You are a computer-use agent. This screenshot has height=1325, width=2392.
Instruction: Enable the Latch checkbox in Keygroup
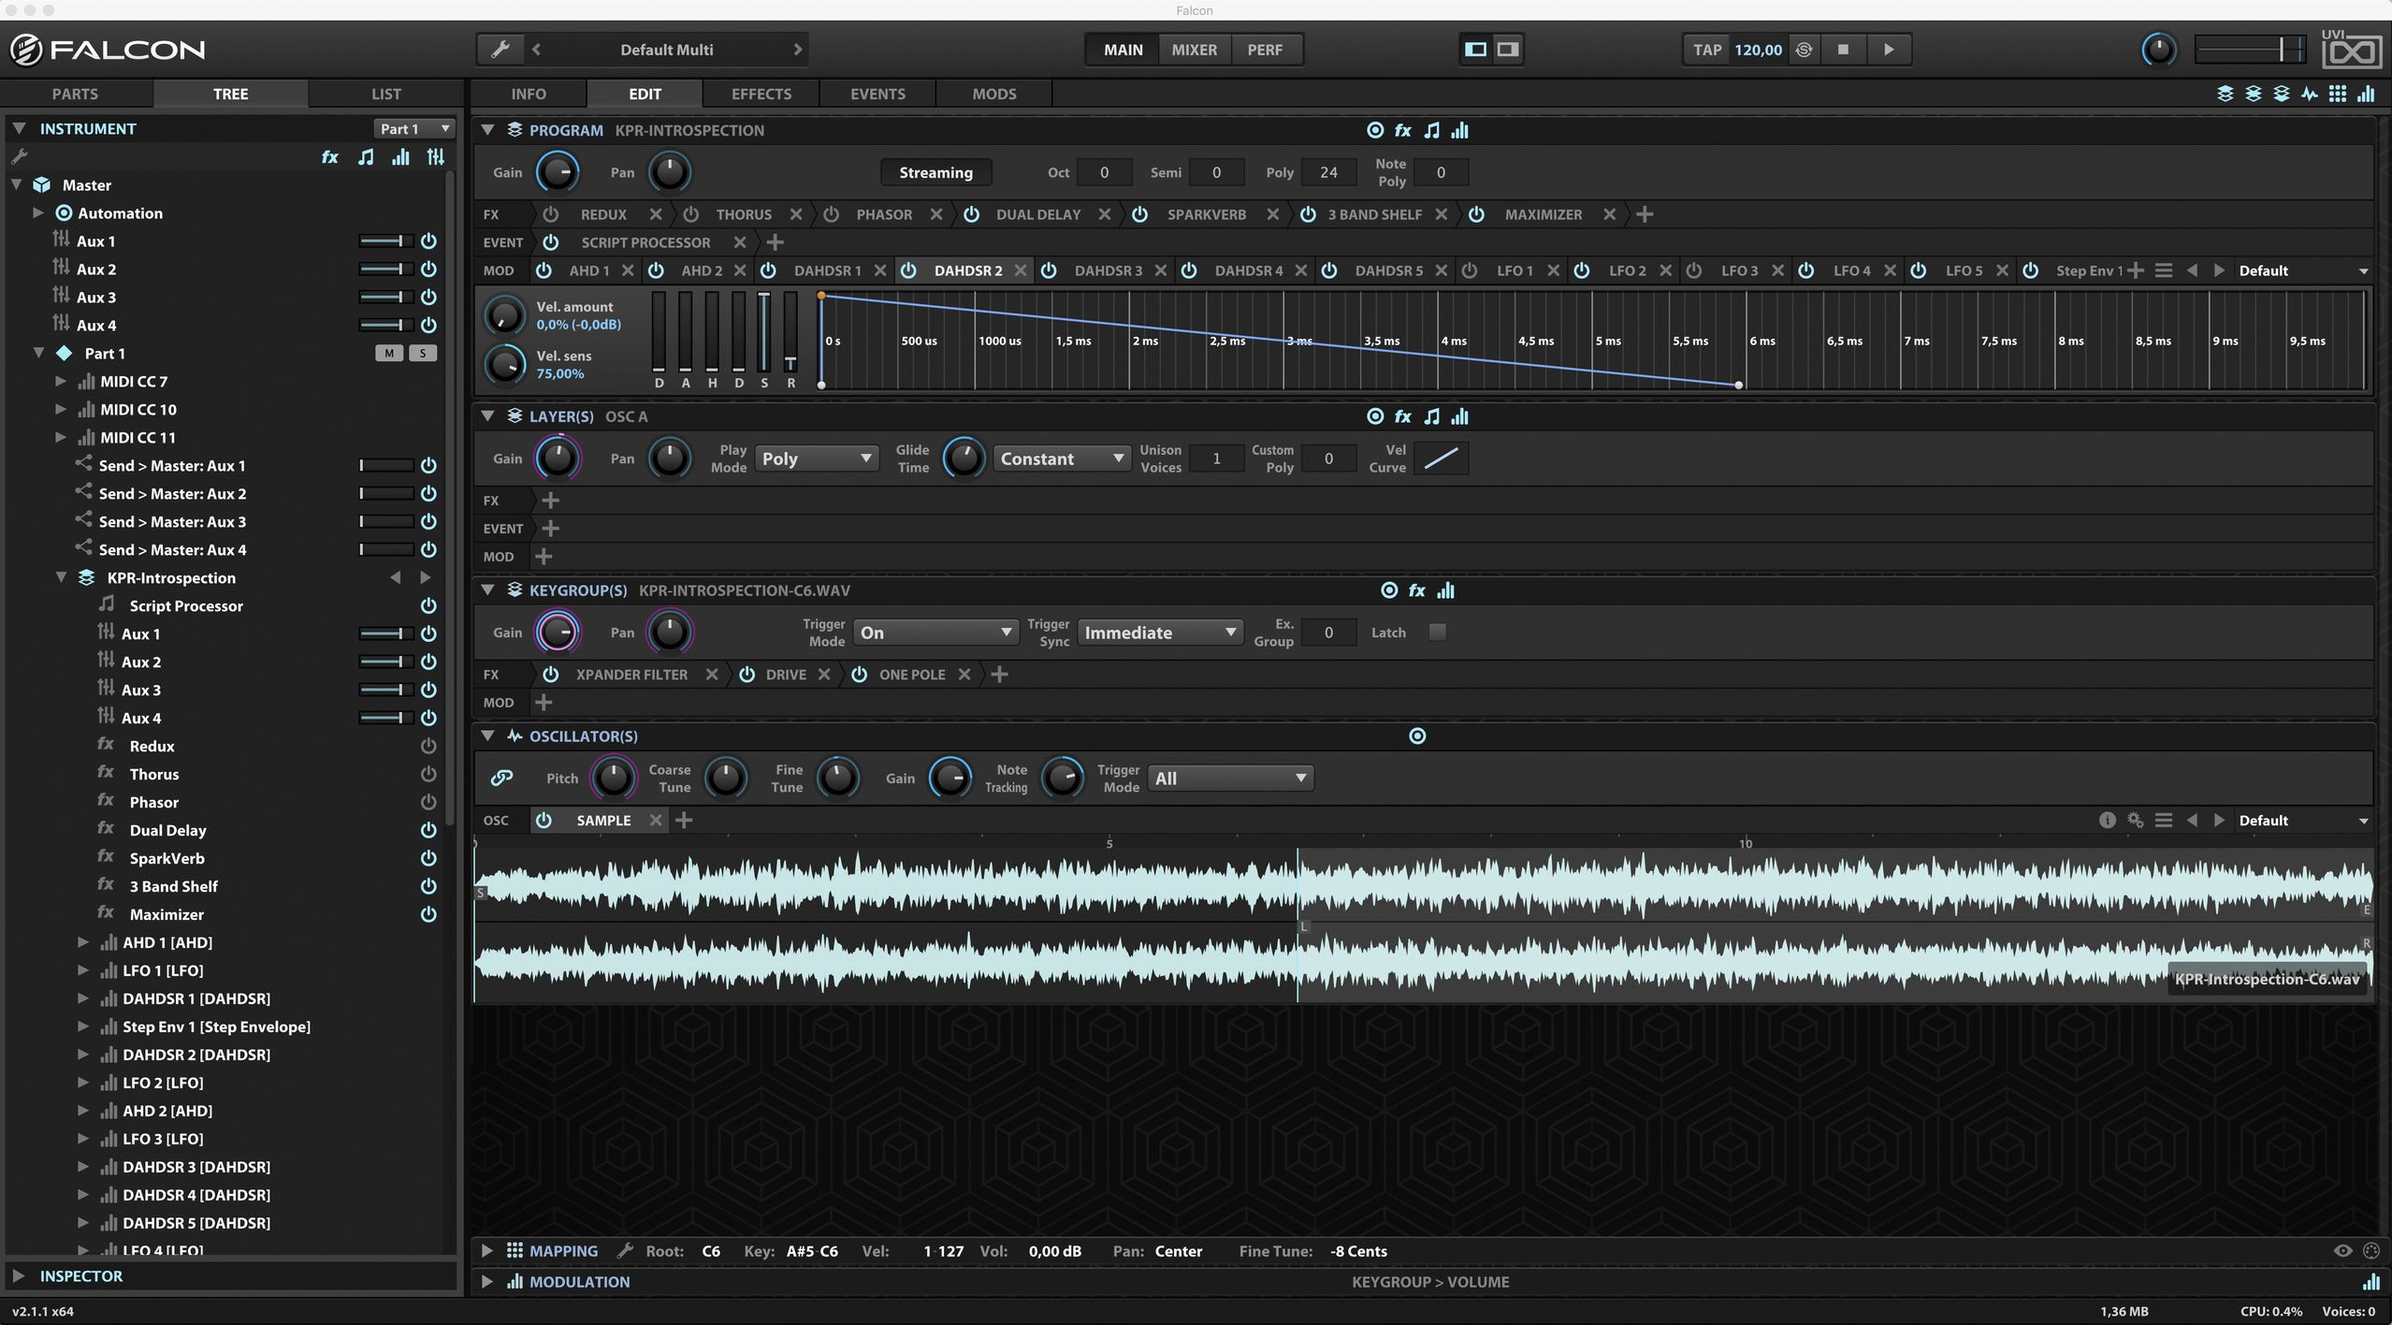click(x=1437, y=633)
